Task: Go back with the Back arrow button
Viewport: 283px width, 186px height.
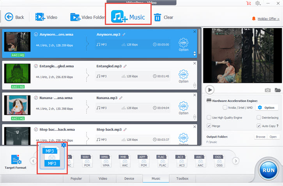Action: coord(14,17)
